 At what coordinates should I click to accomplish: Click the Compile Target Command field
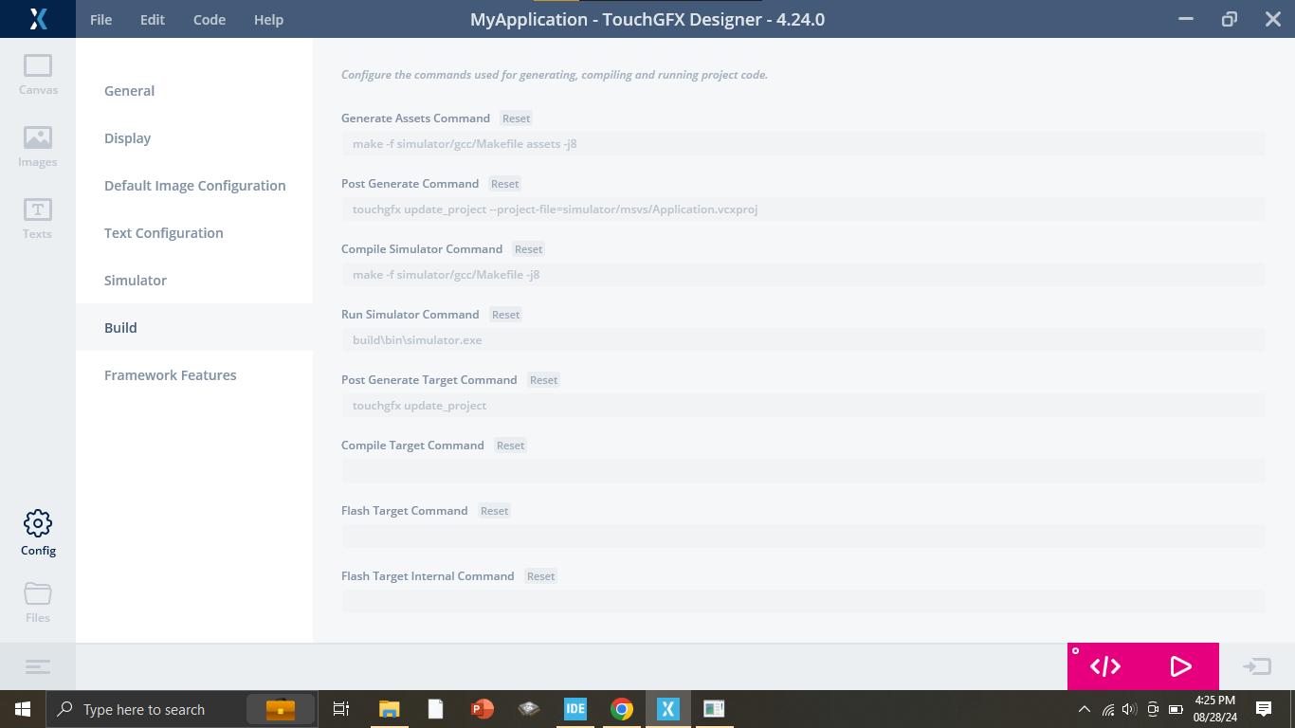click(803, 470)
